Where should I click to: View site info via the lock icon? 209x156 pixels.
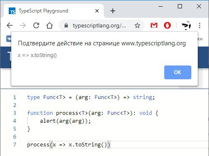(66, 25)
